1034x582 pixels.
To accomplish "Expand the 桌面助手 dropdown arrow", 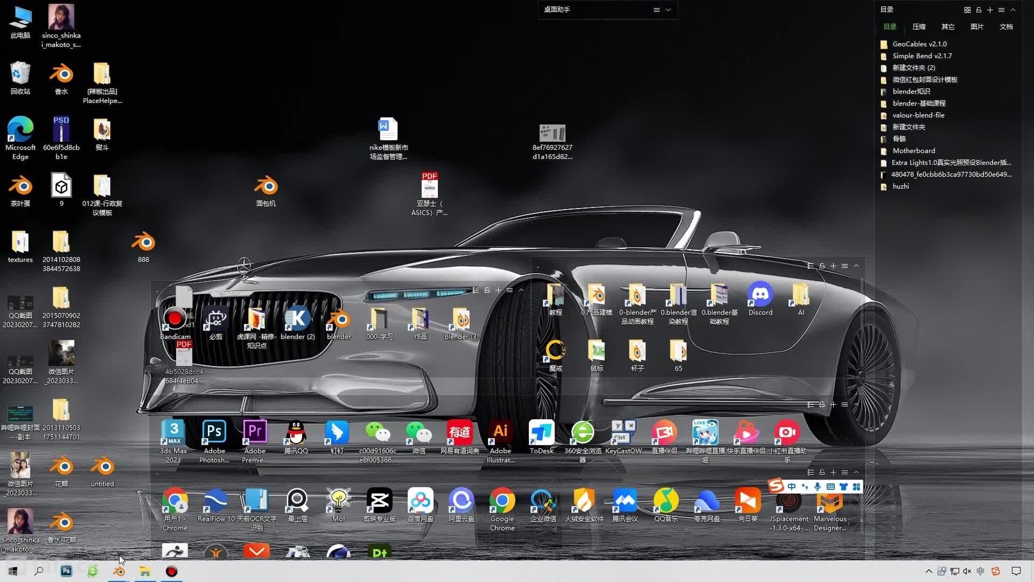I will click(x=668, y=10).
